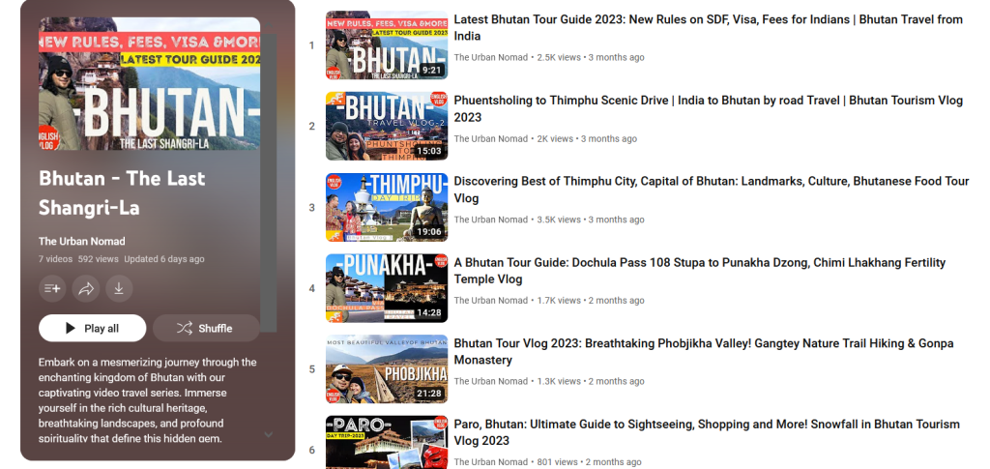Viewport: 990px width, 469px height.
Task: Open the Latest Bhutan Tour Guide 2023 thumbnail
Action: (x=387, y=45)
